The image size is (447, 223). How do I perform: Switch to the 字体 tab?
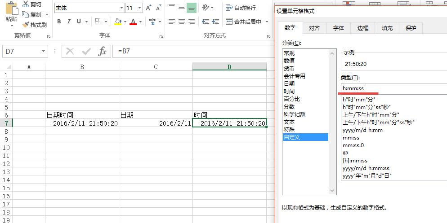[x=338, y=28]
